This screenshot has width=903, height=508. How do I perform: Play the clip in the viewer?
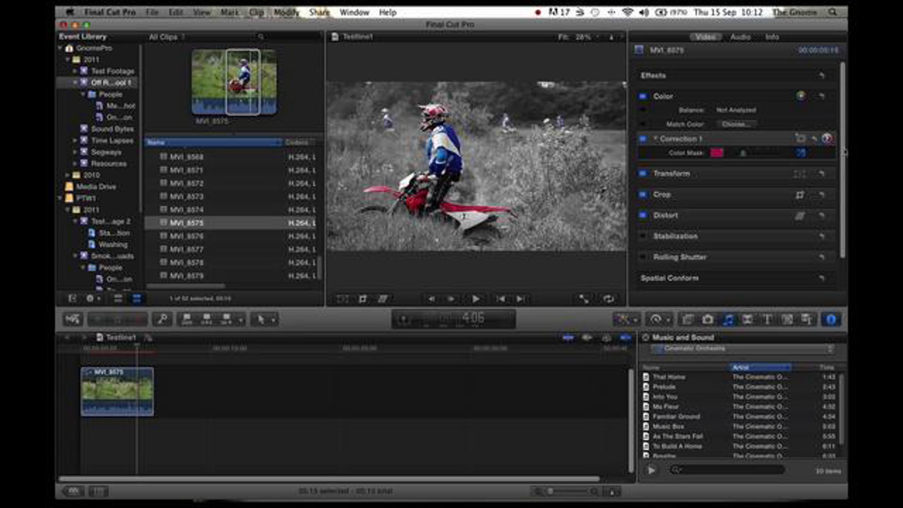click(476, 299)
